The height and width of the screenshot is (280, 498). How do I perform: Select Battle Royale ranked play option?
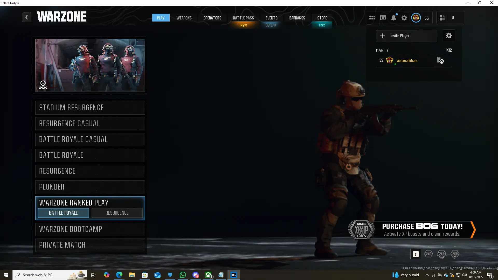(63, 213)
